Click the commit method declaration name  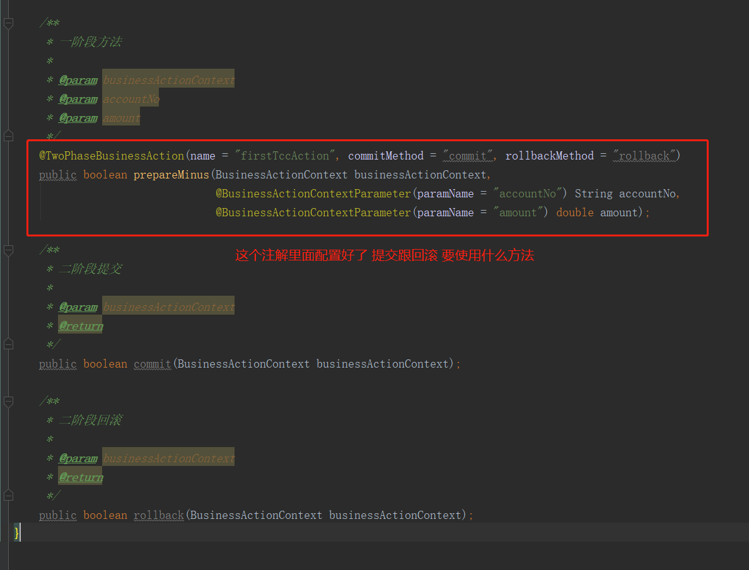(x=153, y=364)
